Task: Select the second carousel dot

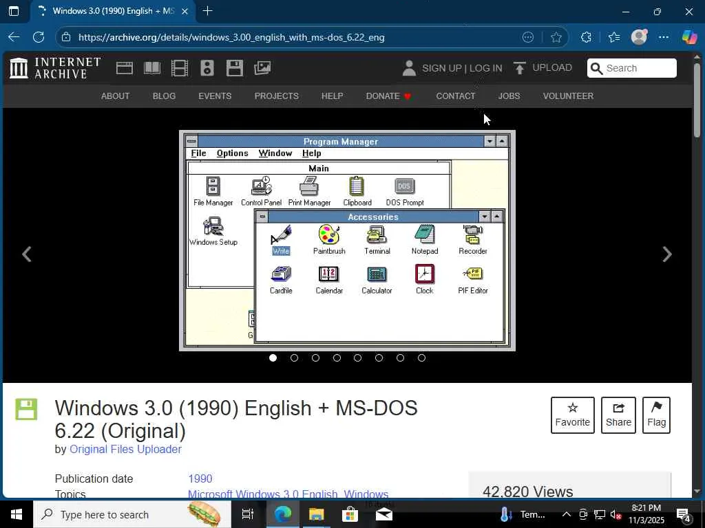Action: pyautogui.click(x=295, y=357)
